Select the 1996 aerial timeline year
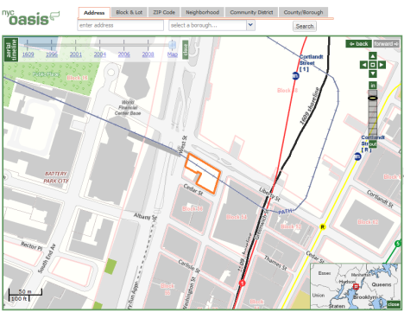This screenshot has width=404, height=312. (x=52, y=54)
